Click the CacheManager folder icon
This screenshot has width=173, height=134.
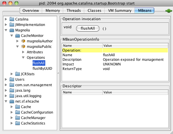tap(17, 118)
